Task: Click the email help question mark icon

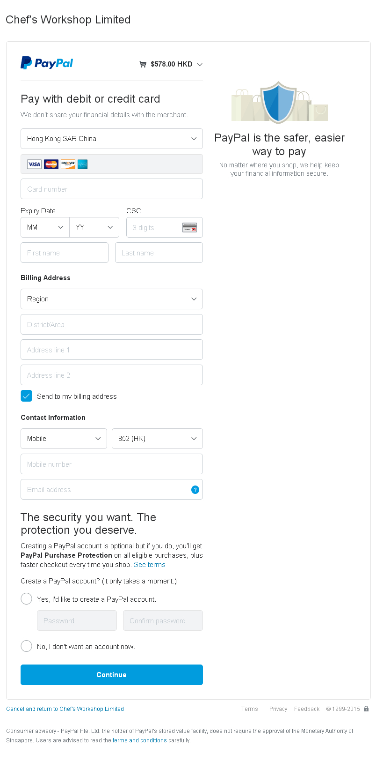Action: tap(195, 490)
